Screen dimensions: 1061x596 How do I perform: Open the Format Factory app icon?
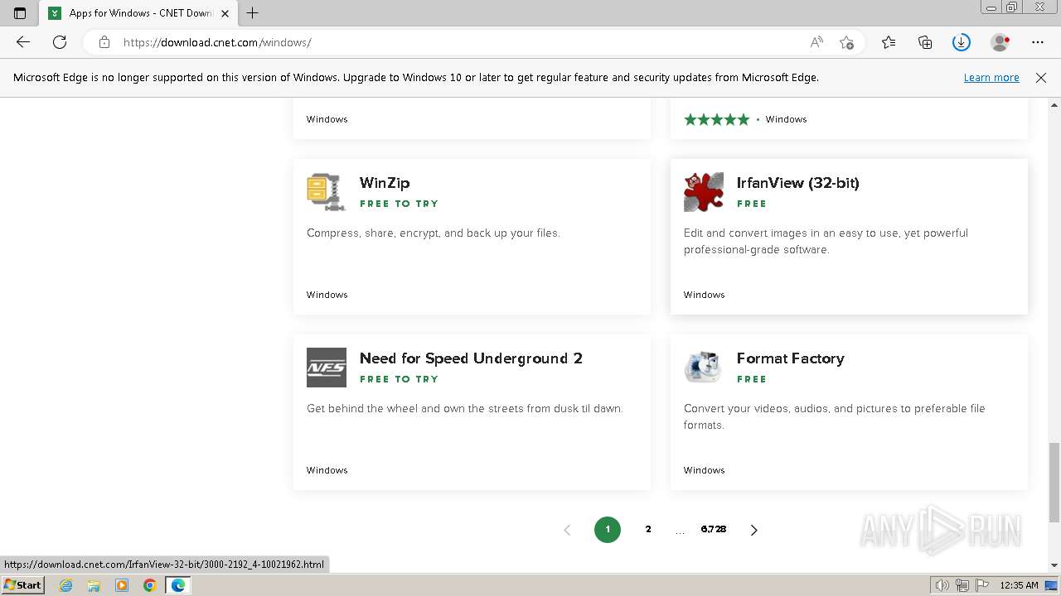point(704,368)
